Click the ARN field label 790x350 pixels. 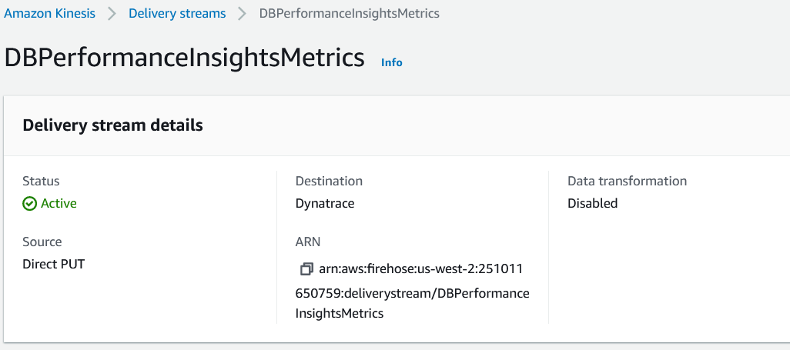click(x=308, y=242)
